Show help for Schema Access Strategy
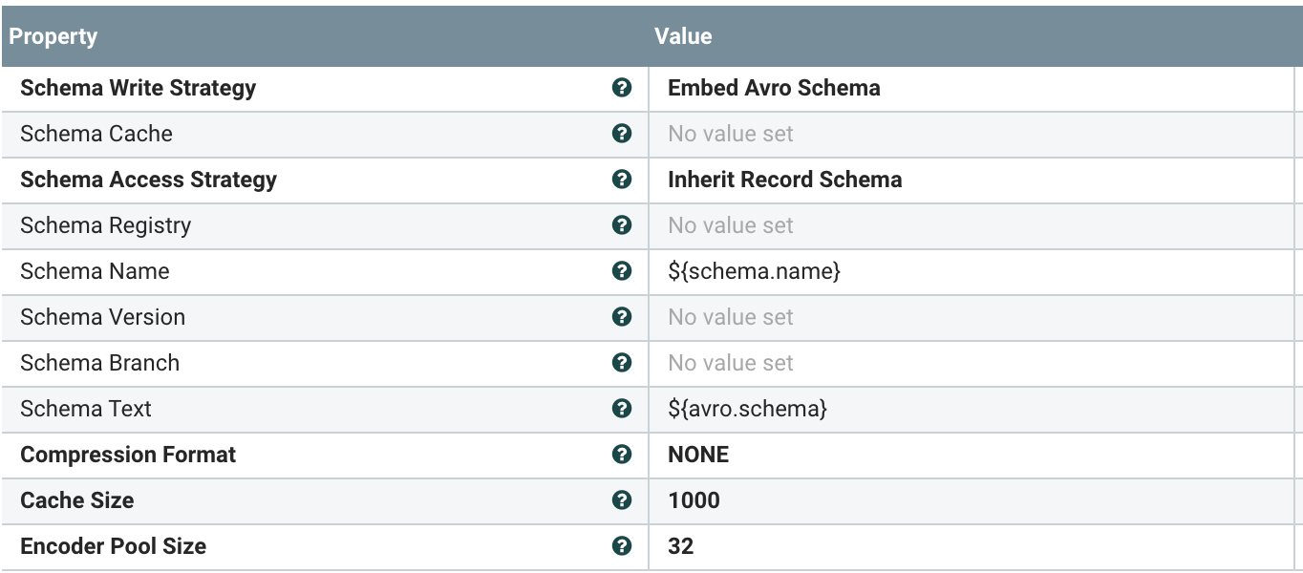This screenshot has width=1303, height=573. [621, 180]
